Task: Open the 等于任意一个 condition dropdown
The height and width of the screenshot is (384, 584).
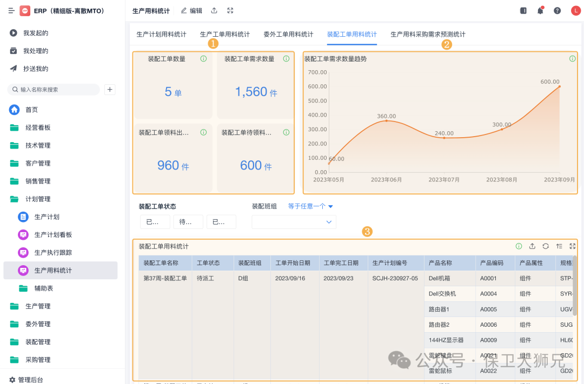Action: point(310,206)
